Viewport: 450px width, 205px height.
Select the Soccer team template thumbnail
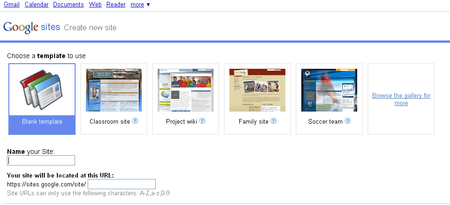[329, 90]
